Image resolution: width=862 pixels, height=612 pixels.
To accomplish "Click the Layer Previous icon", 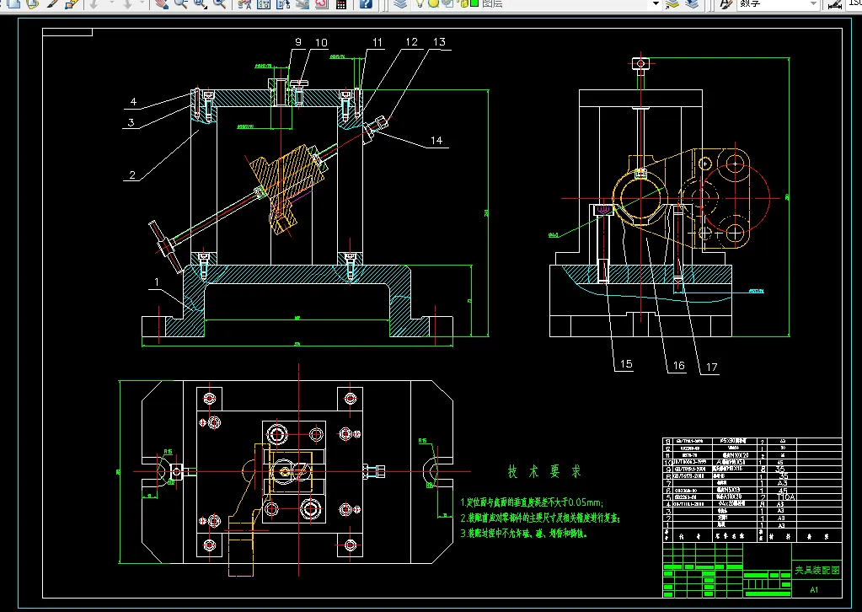I will click(692, 3).
